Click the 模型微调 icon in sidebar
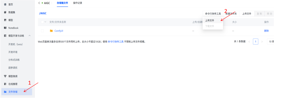 pos(5,76)
